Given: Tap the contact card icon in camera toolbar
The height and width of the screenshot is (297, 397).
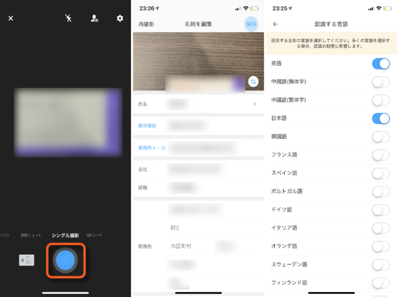Looking at the screenshot, I should pos(94,18).
